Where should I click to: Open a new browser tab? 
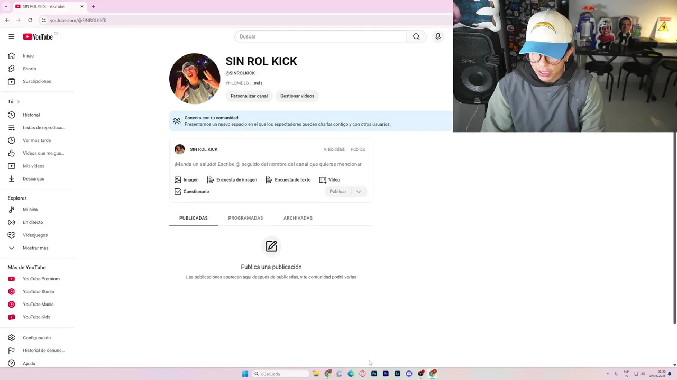pos(93,6)
